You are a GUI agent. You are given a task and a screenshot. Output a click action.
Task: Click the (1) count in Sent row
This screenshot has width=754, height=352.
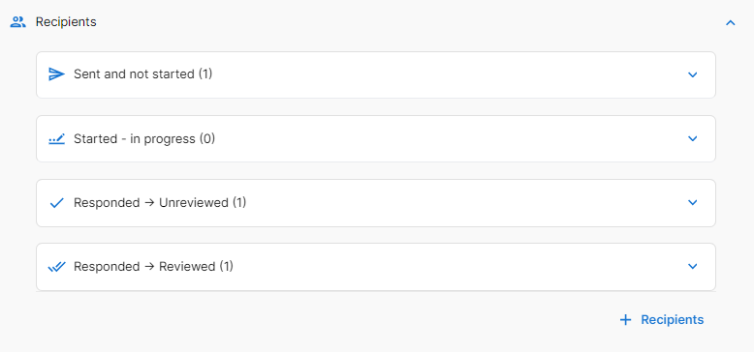click(205, 74)
